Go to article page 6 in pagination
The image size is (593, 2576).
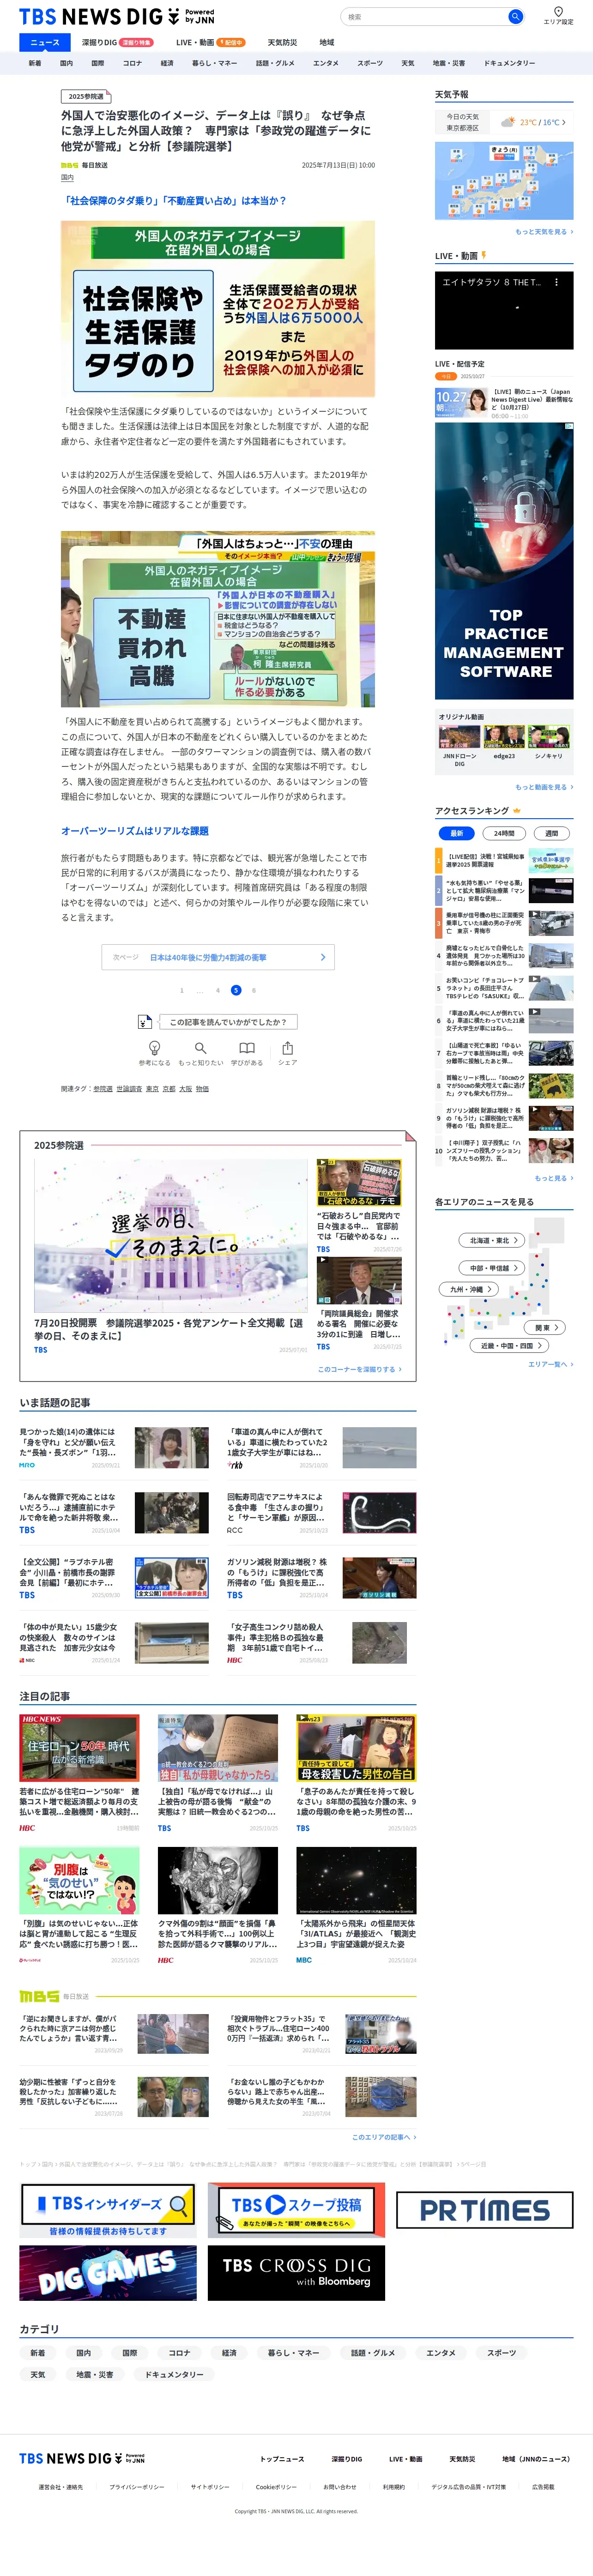[x=254, y=990]
